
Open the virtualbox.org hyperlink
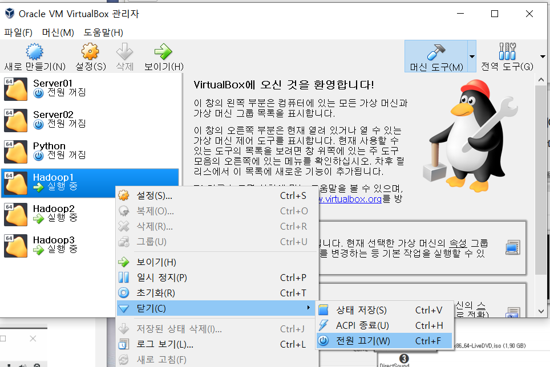350,199
